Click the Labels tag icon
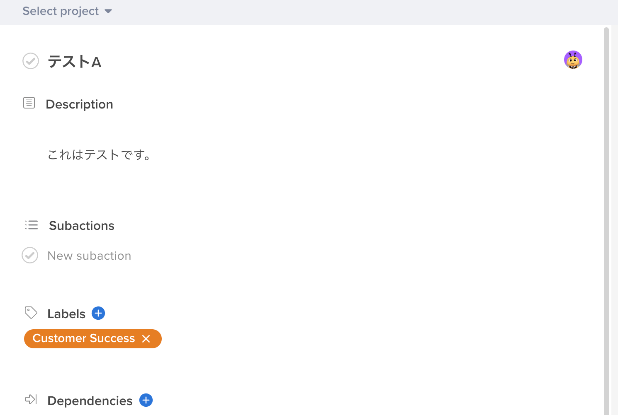 pos(31,313)
